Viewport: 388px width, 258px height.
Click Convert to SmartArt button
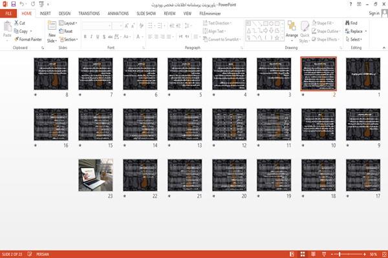222,39
